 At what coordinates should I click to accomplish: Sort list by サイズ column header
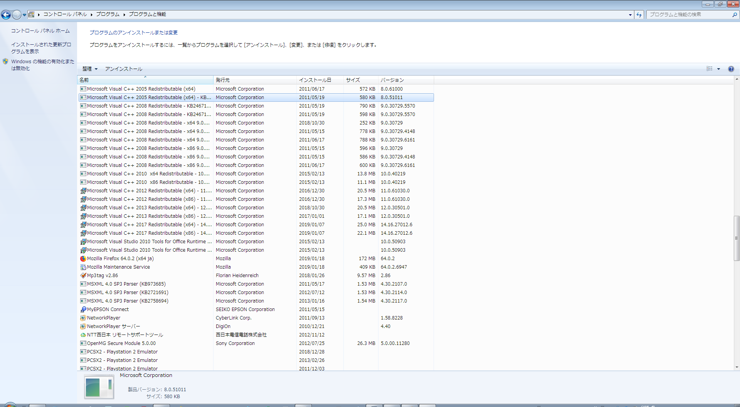pos(361,80)
